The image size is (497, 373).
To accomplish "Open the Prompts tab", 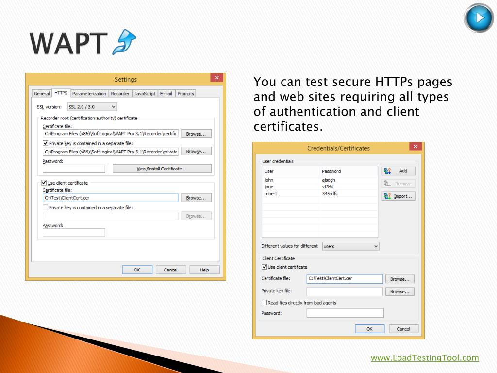I will click(x=186, y=94).
